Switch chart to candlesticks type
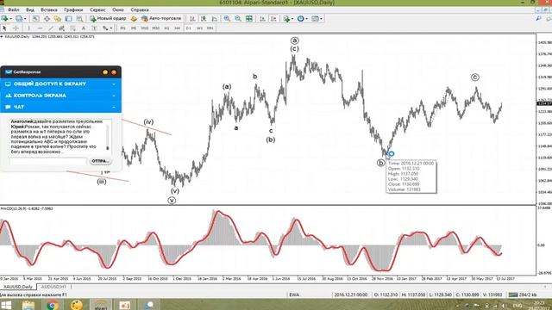Viewport: 552px width, 310px height. 204,19
